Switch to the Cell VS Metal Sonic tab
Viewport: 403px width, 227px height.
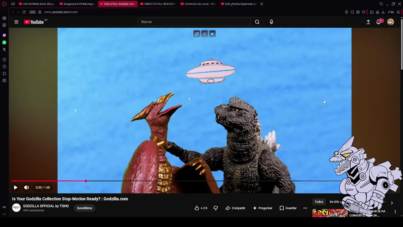tap(36, 4)
